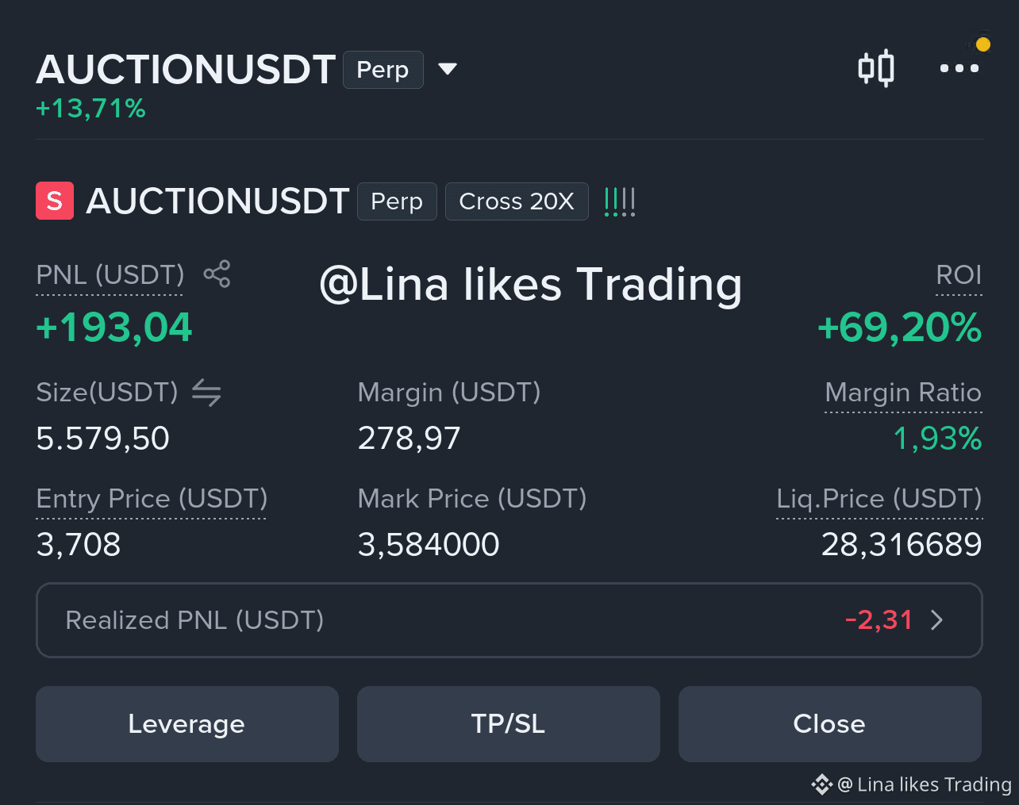This screenshot has width=1019, height=805.
Task: Click the Perp tag in position row
Action: coord(397,201)
